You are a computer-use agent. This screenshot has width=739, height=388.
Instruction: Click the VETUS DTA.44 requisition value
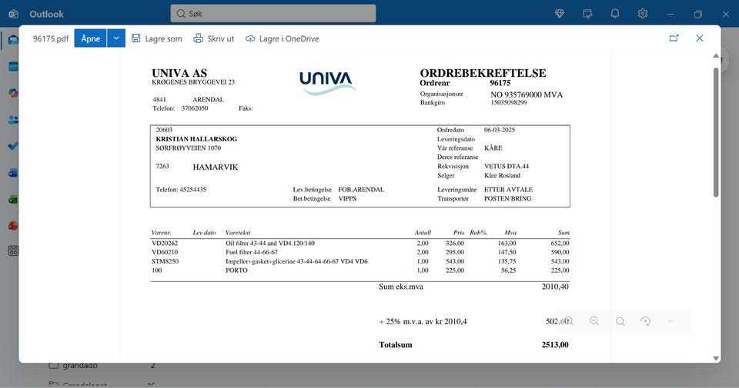[x=507, y=166]
